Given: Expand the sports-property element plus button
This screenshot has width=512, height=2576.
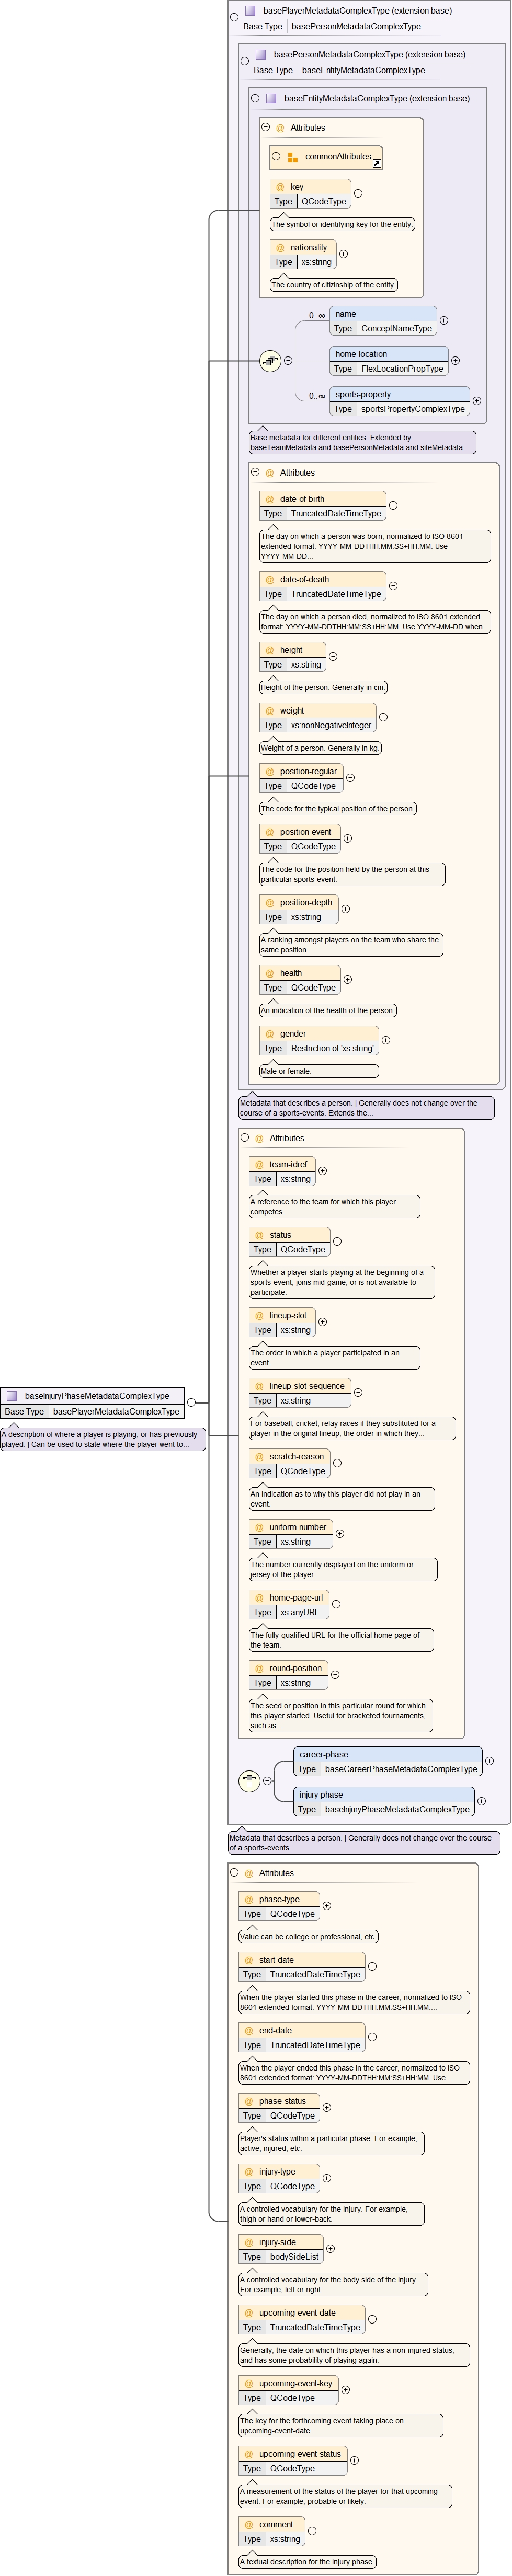Looking at the screenshot, I should click(476, 401).
